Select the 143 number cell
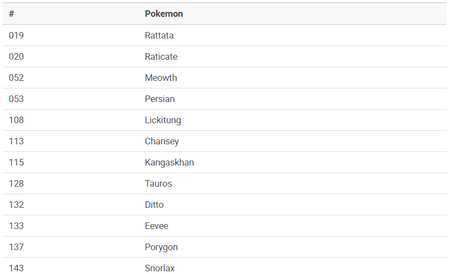Image resolution: width=456 pixels, height=274 pixels. (16, 268)
